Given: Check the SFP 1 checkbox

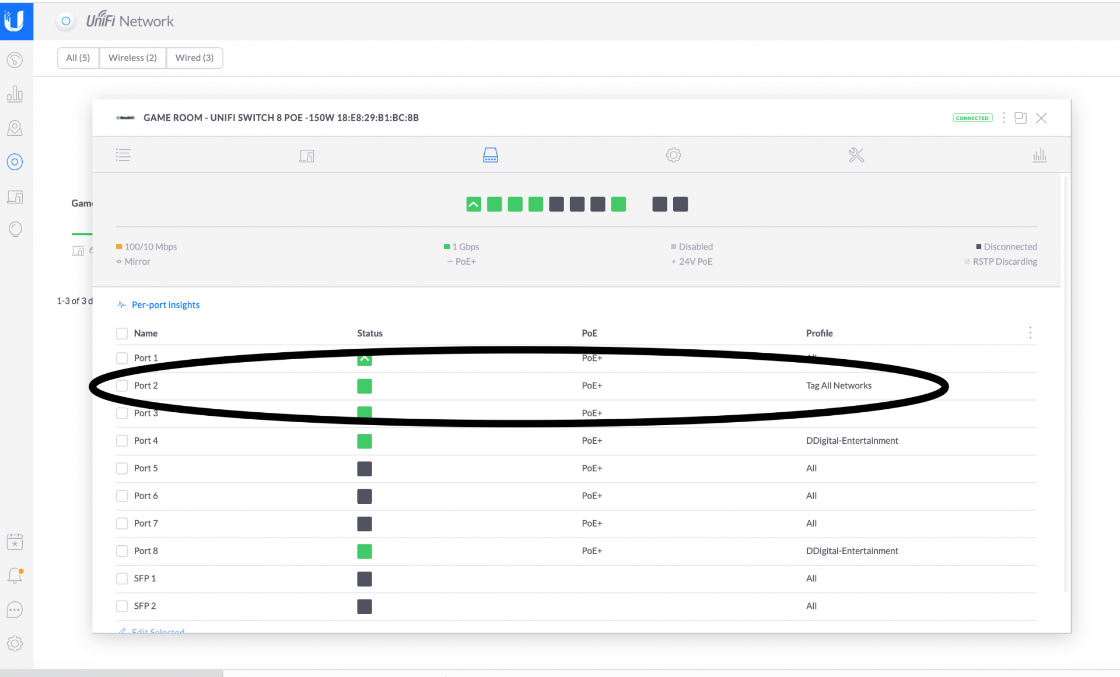Looking at the screenshot, I should pyautogui.click(x=122, y=578).
